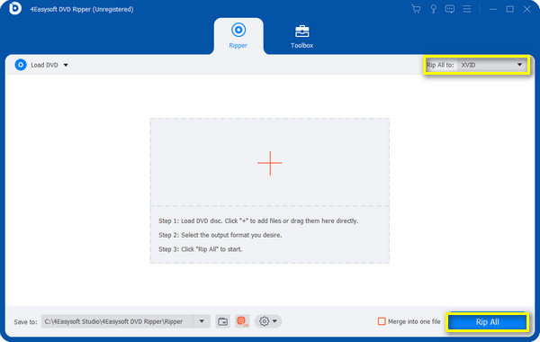
Task: Expand the Load DVD dropdown arrow
Action: (x=66, y=65)
